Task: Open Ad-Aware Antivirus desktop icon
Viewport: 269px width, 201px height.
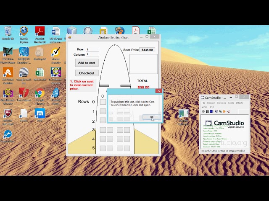Action: pos(8,75)
